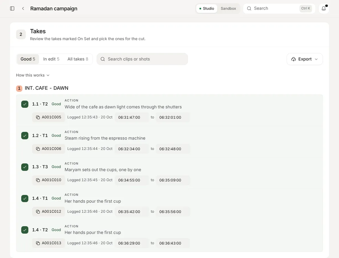Edit start timecode 06:34:55:00
339x258 pixels.
(132, 180)
